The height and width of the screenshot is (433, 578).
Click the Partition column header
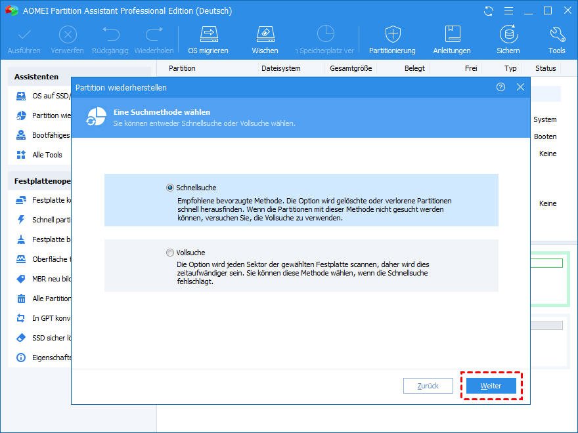pyautogui.click(x=182, y=68)
